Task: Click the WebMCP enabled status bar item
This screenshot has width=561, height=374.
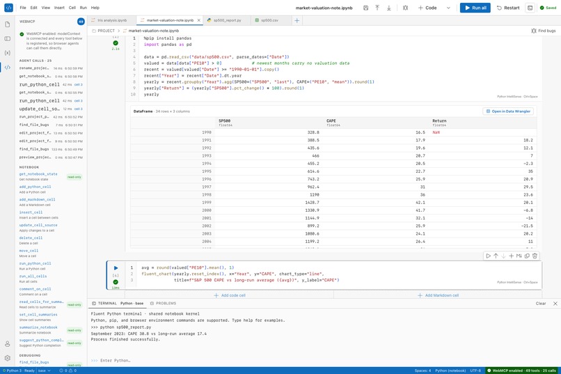Action: point(521,371)
